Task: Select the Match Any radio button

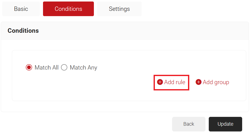Action: (x=64, y=67)
